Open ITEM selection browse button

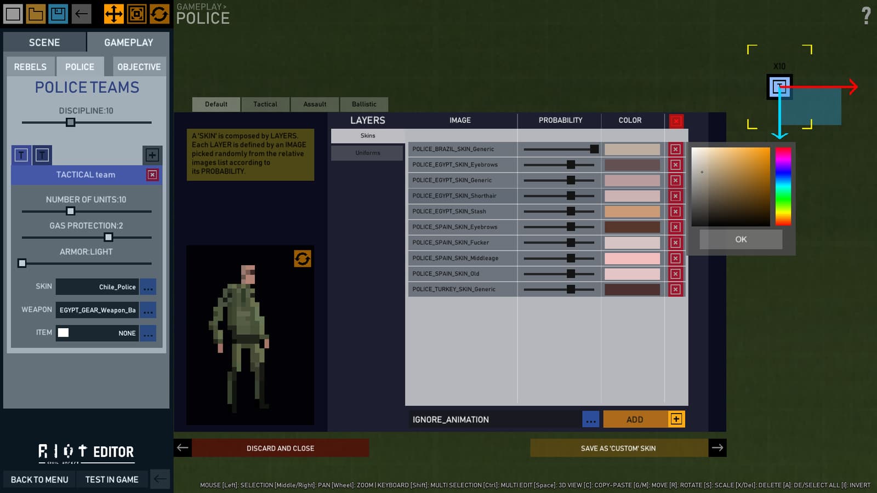pos(148,333)
